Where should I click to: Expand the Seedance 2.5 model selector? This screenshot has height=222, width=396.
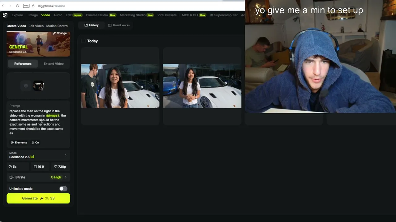[38, 155]
